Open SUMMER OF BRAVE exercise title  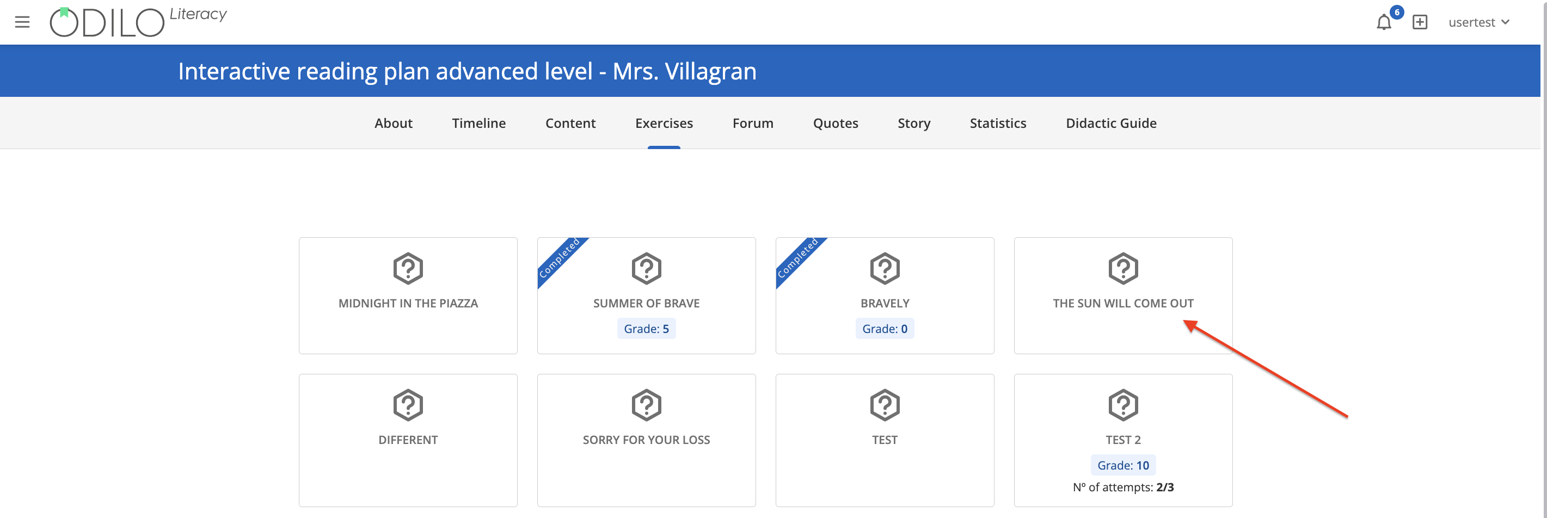point(646,303)
